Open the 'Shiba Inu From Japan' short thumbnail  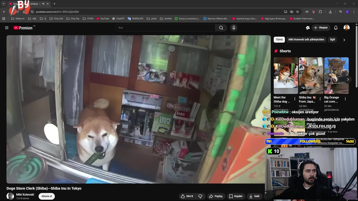(x=311, y=75)
